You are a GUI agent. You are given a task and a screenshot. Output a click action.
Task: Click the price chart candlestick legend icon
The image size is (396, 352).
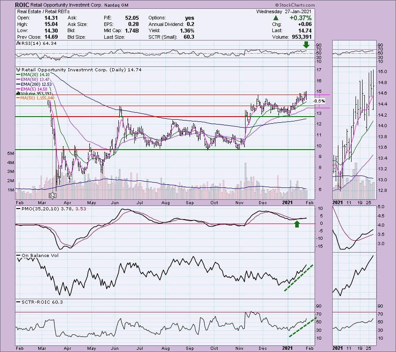tap(18, 70)
